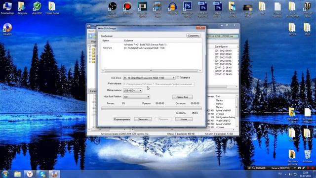Select the Configuration Settings file type row
The width and height of the screenshot is (316, 178).
(225, 117)
